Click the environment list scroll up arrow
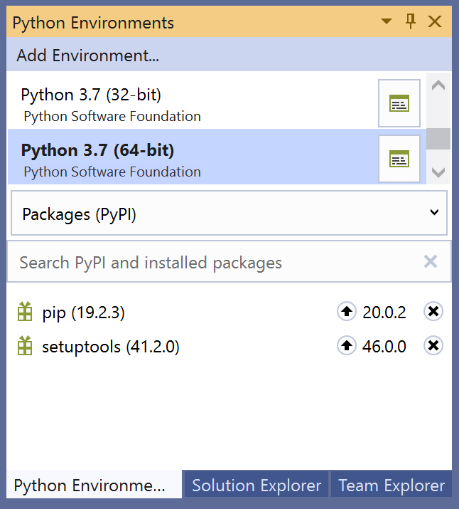The image size is (459, 509). pos(438,85)
